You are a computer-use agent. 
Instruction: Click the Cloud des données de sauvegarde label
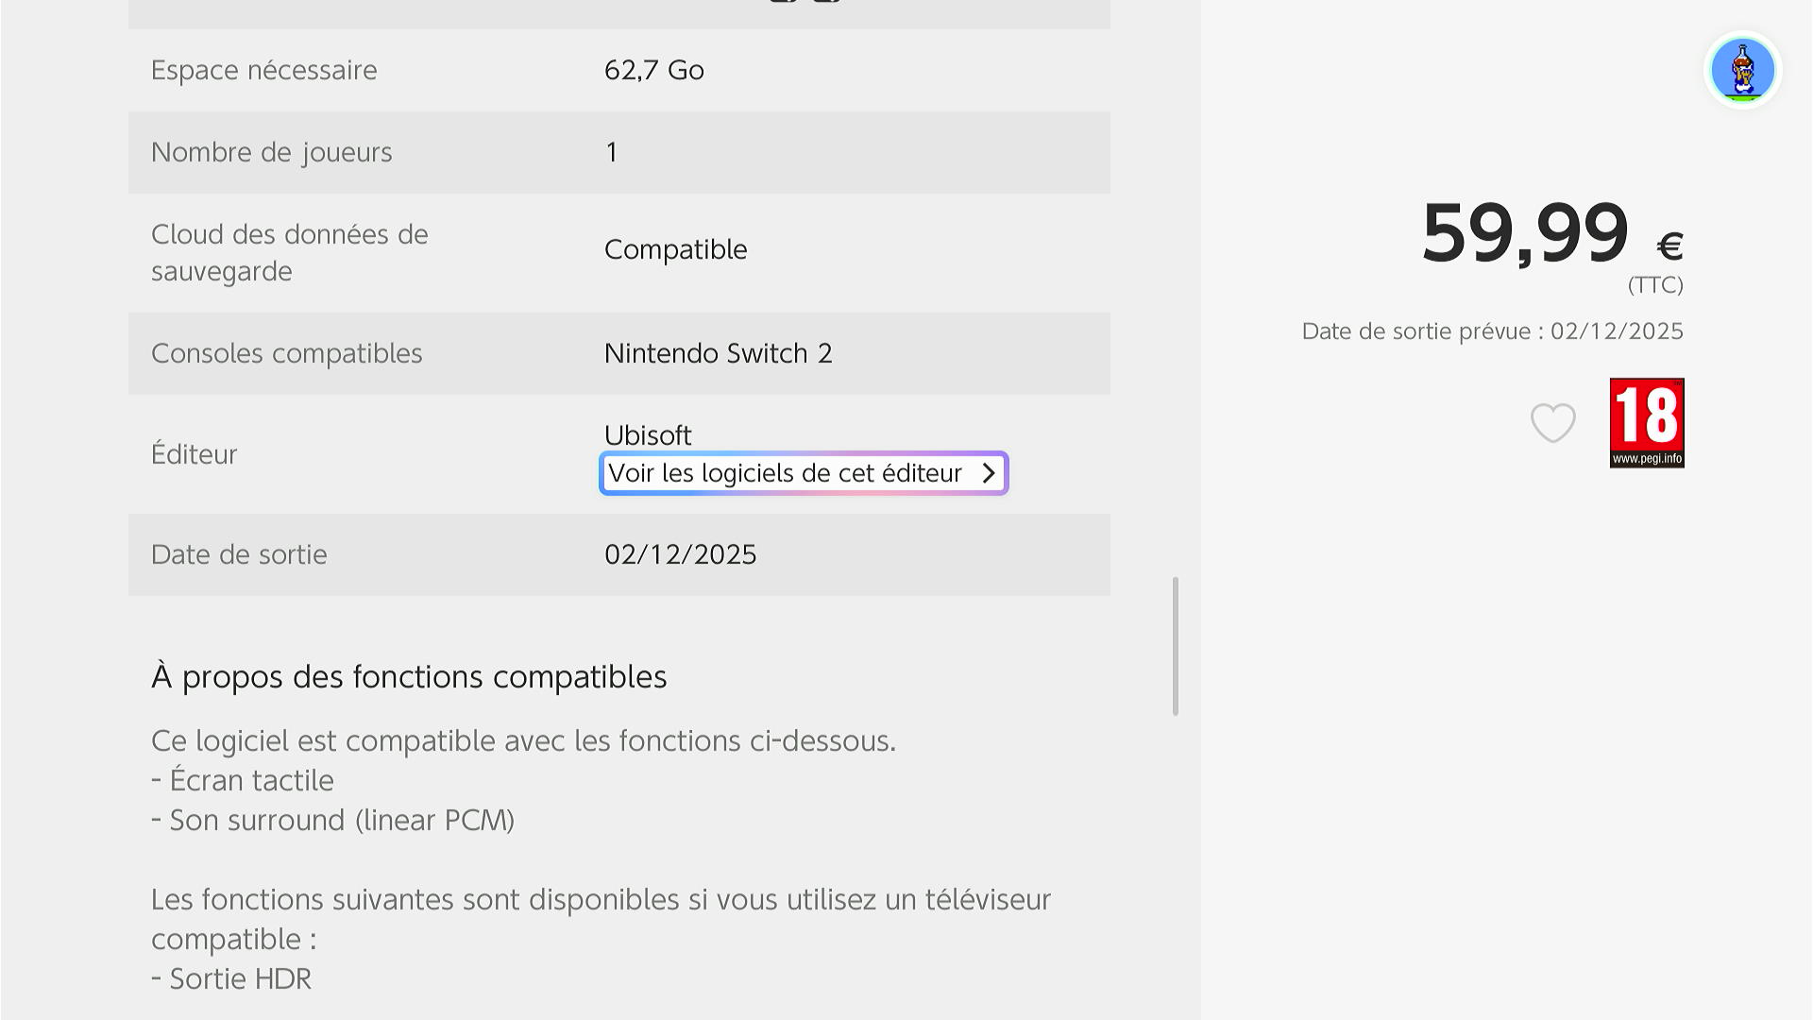coord(289,252)
